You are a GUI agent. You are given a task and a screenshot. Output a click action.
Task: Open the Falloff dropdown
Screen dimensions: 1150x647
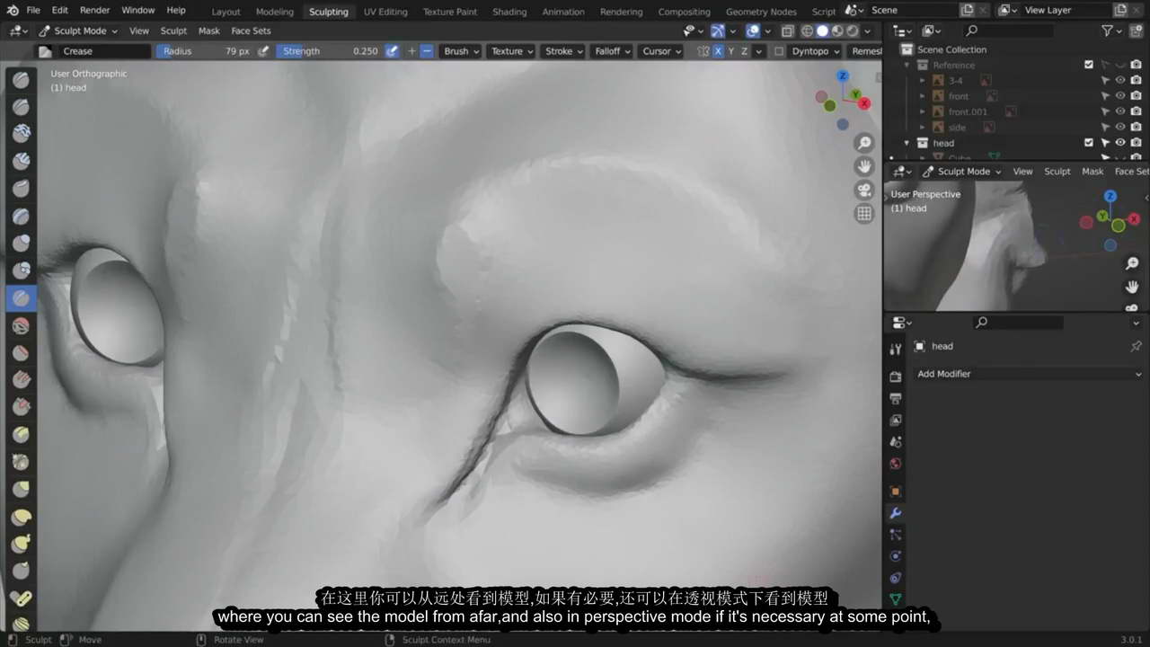(613, 51)
